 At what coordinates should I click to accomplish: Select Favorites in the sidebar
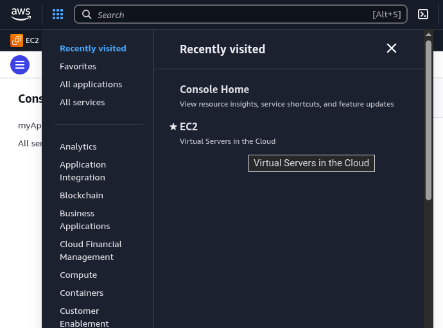click(x=78, y=66)
